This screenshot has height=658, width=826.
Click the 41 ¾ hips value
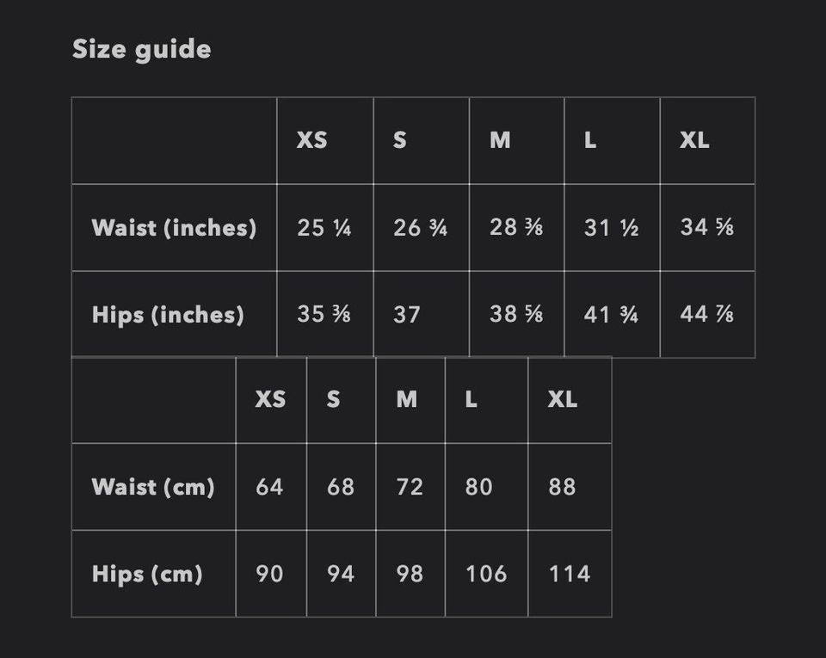coord(611,315)
